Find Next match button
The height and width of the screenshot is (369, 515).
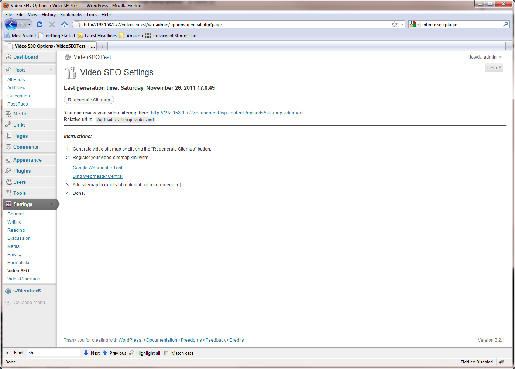click(x=92, y=353)
